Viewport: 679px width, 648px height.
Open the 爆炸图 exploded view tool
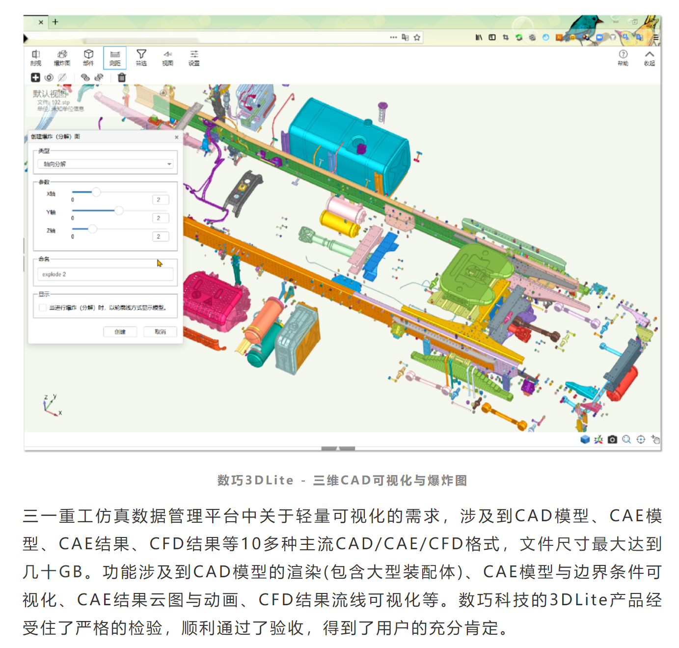click(62, 57)
